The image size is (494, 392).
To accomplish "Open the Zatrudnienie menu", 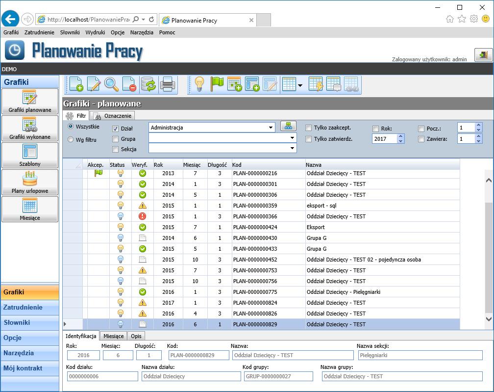I will pos(39,32).
